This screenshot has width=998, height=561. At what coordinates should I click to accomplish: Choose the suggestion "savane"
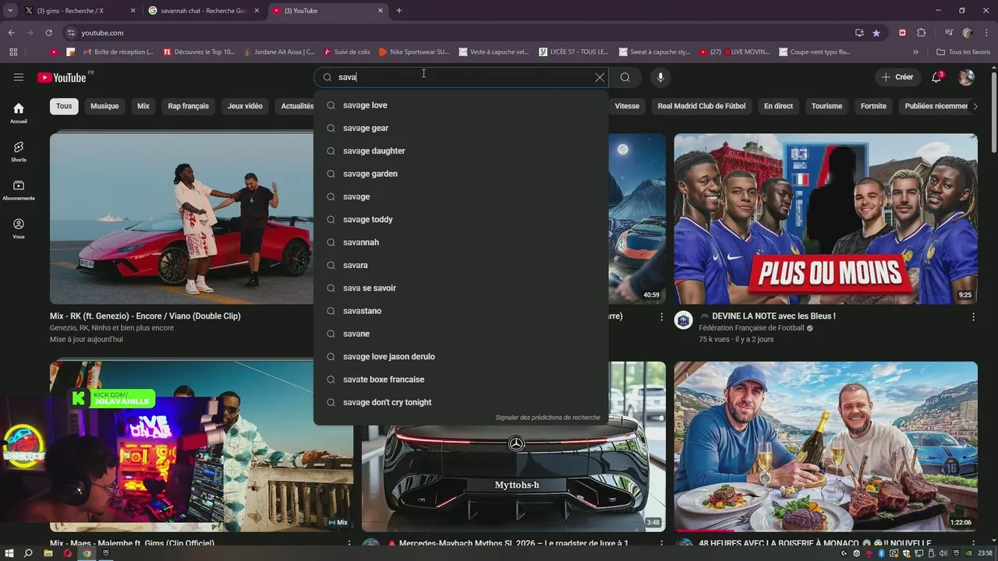(461, 333)
